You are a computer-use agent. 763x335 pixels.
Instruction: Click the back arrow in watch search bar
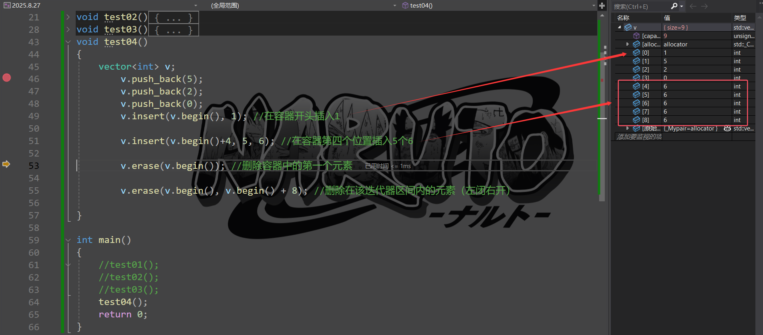[693, 6]
